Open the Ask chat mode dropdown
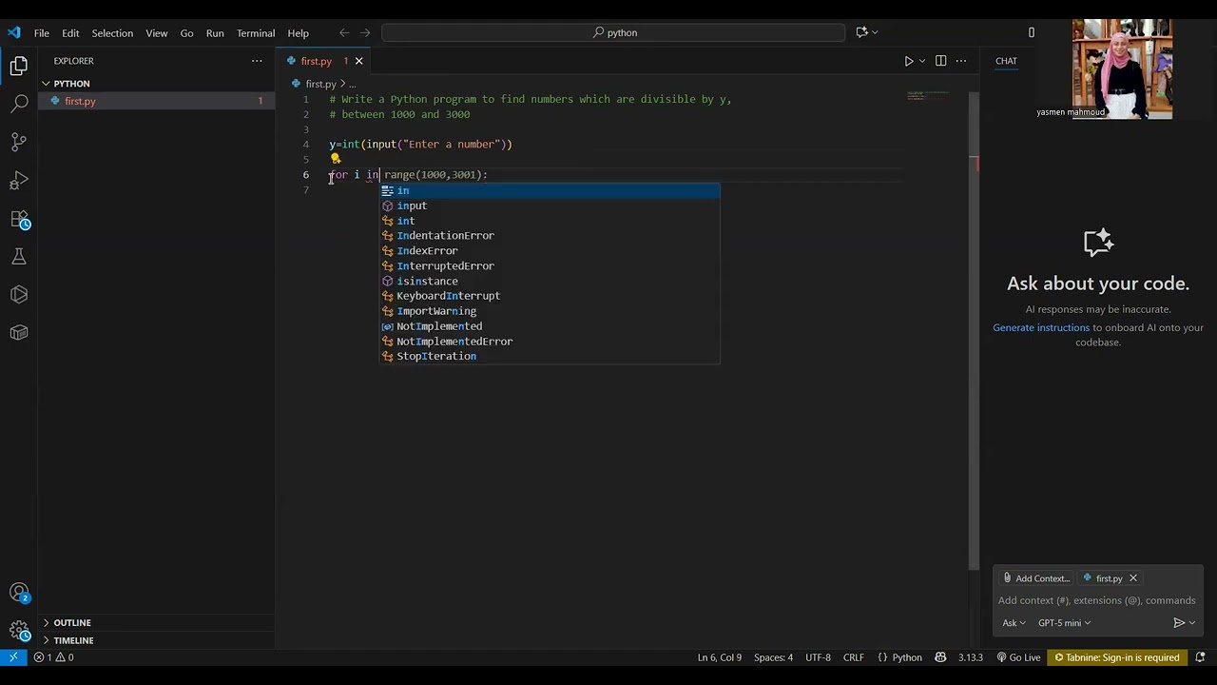This screenshot has height=685, width=1217. tap(1014, 623)
